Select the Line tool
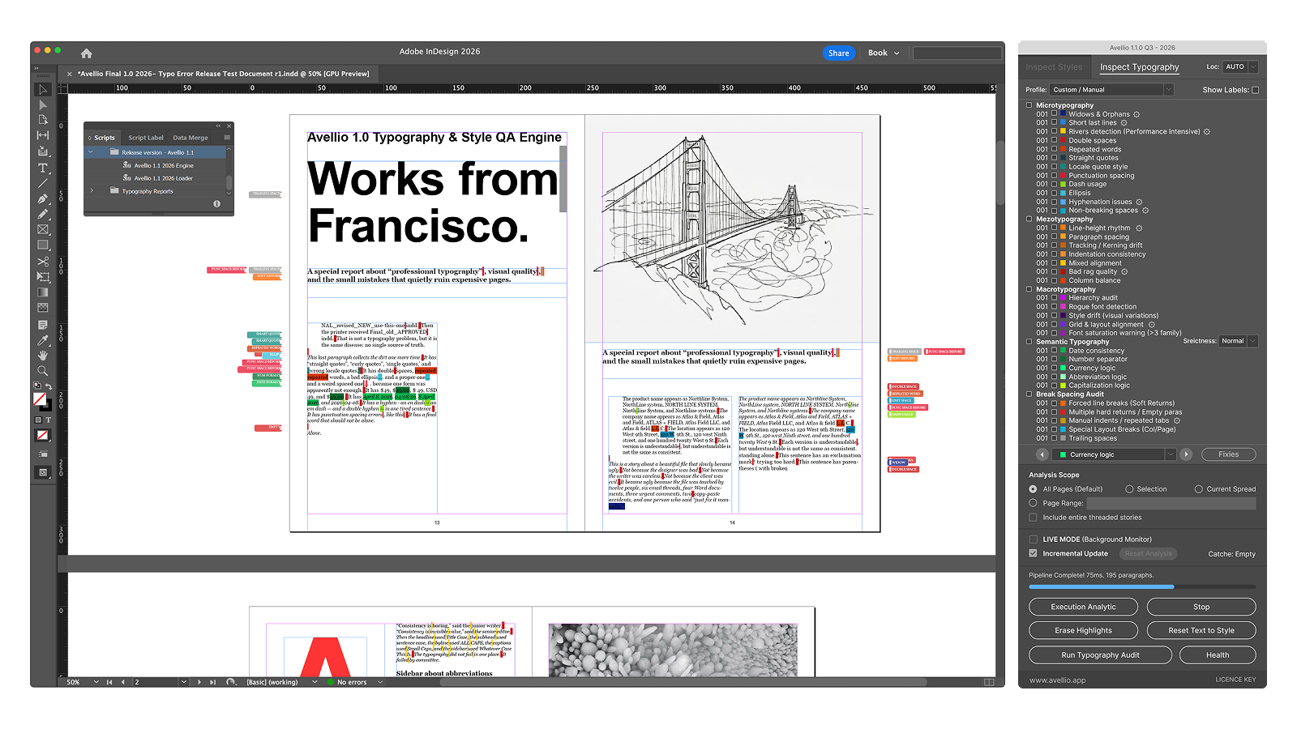Viewport: 1297px width, 729px height. click(43, 183)
